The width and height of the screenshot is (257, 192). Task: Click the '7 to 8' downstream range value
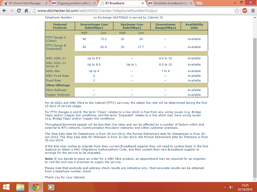coord(165,71)
